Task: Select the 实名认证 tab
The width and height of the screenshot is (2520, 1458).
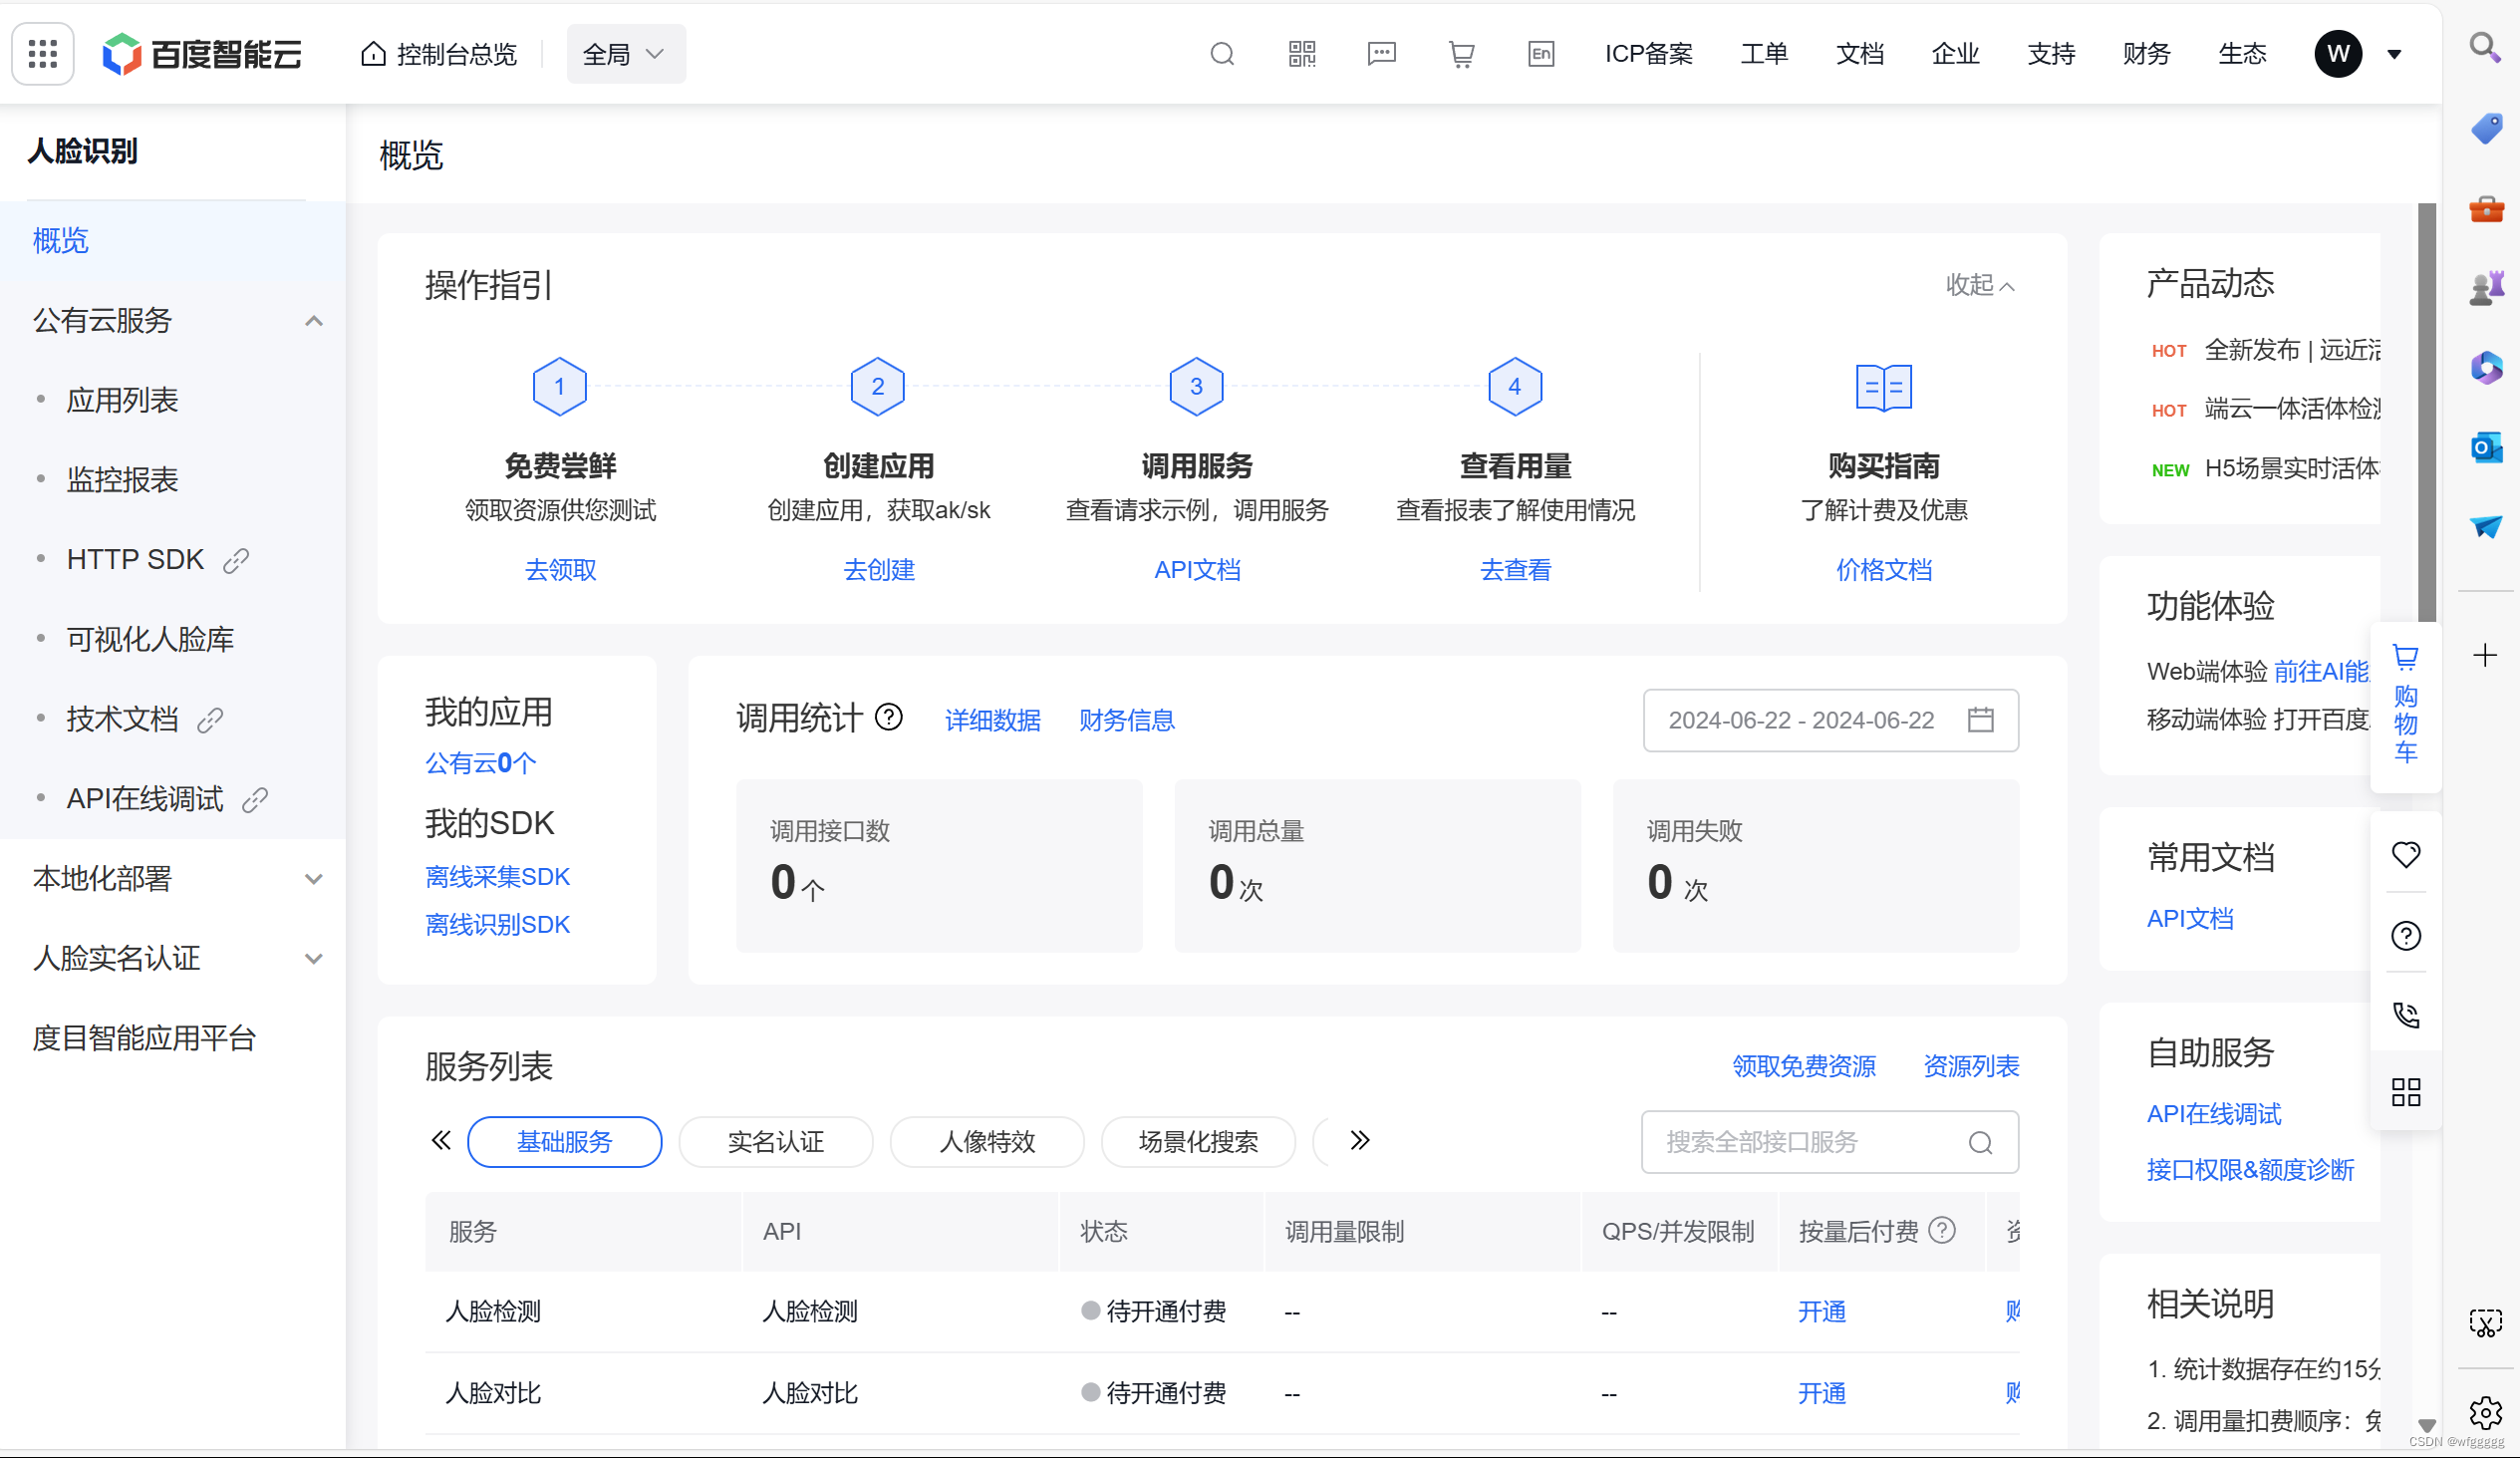Action: point(775,1142)
